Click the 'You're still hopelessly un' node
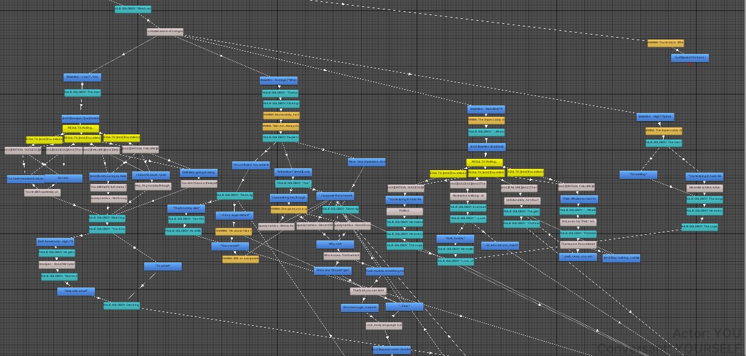This screenshot has width=746, height=356. [42, 193]
